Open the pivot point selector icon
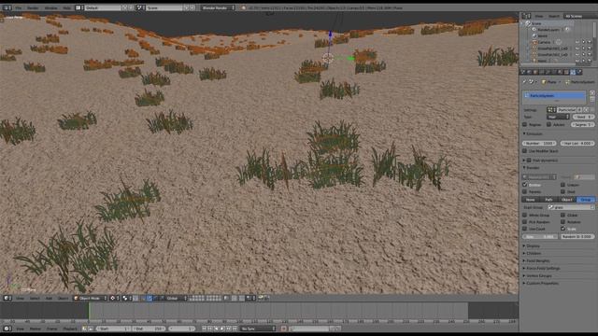Screen dimensions: 598x336 coord(127,299)
